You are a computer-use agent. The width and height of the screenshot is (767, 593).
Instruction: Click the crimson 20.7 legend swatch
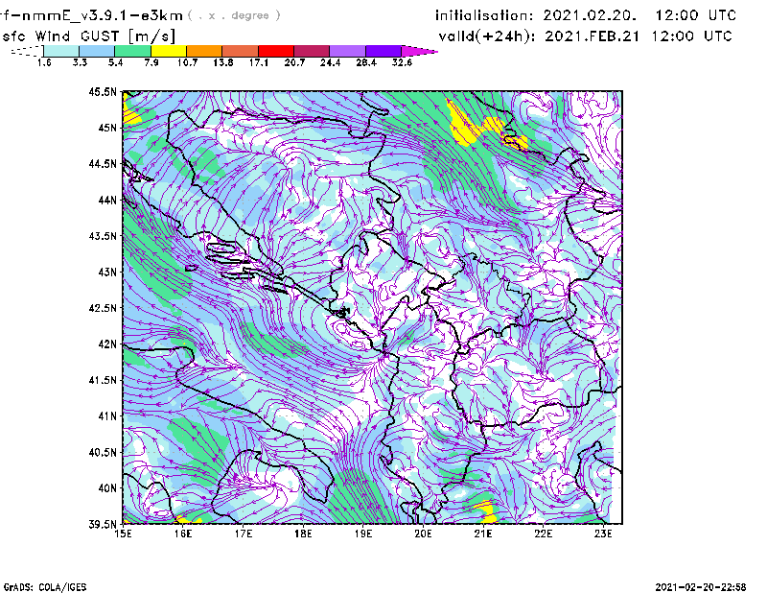312,51
